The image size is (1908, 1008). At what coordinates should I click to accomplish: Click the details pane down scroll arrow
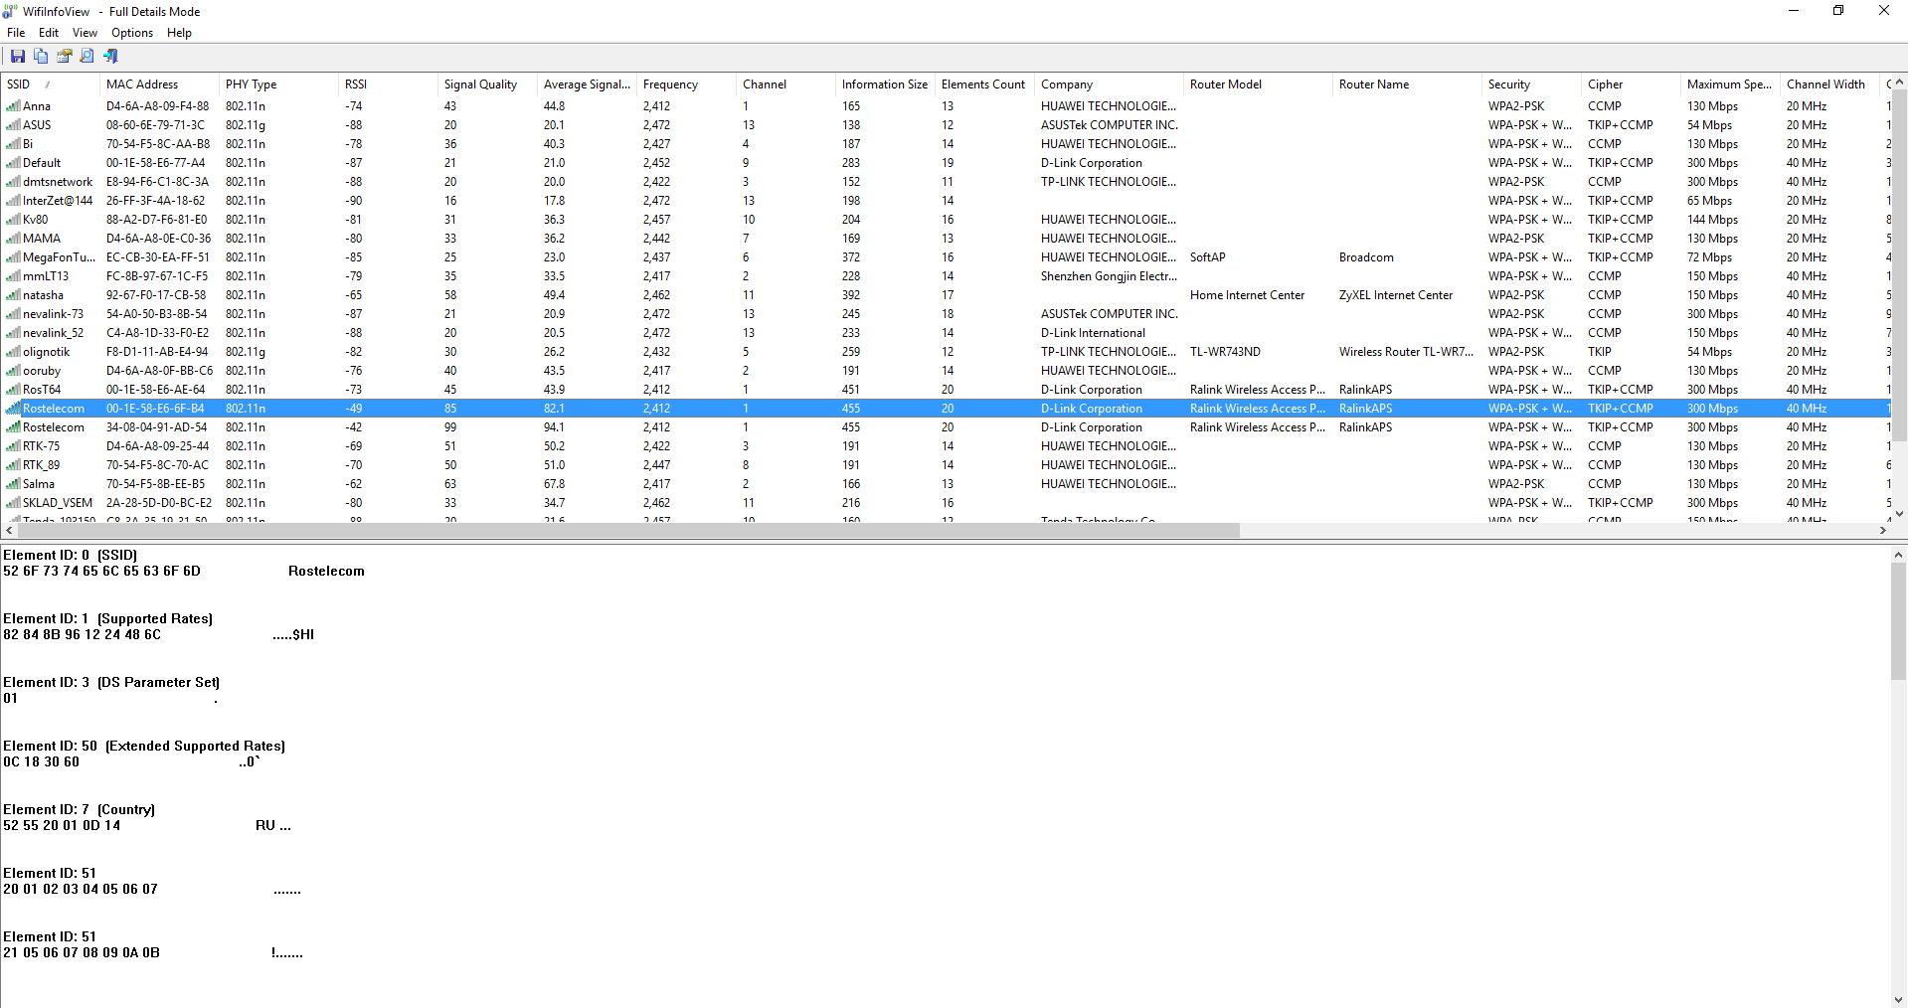pos(1899,1000)
